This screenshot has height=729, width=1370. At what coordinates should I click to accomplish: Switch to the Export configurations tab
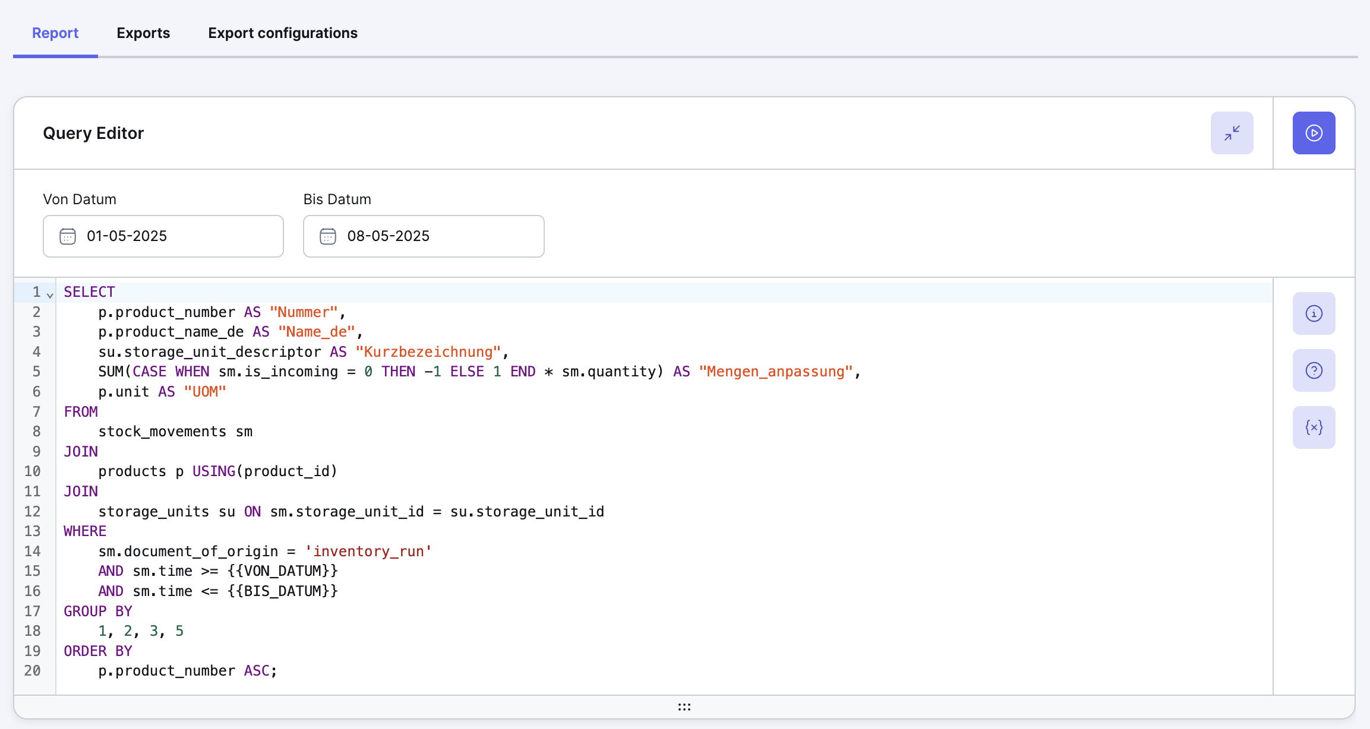click(283, 33)
